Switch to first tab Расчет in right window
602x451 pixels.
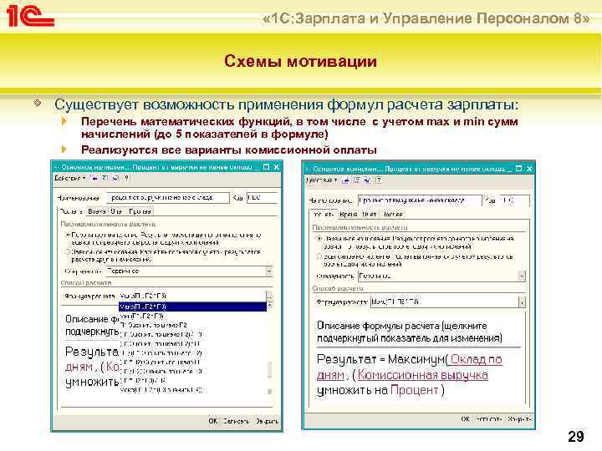click(x=324, y=215)
